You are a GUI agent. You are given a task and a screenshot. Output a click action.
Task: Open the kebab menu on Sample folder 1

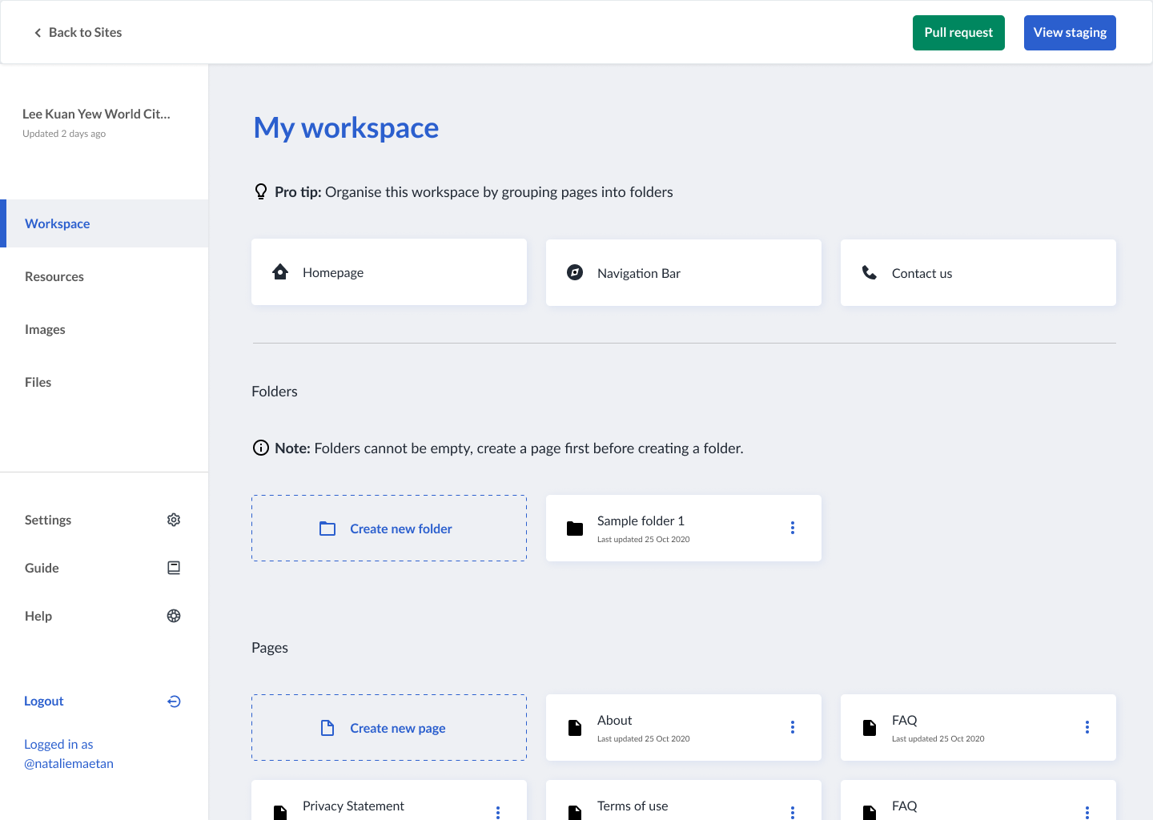pyautogui.click(x=793, y=528)
